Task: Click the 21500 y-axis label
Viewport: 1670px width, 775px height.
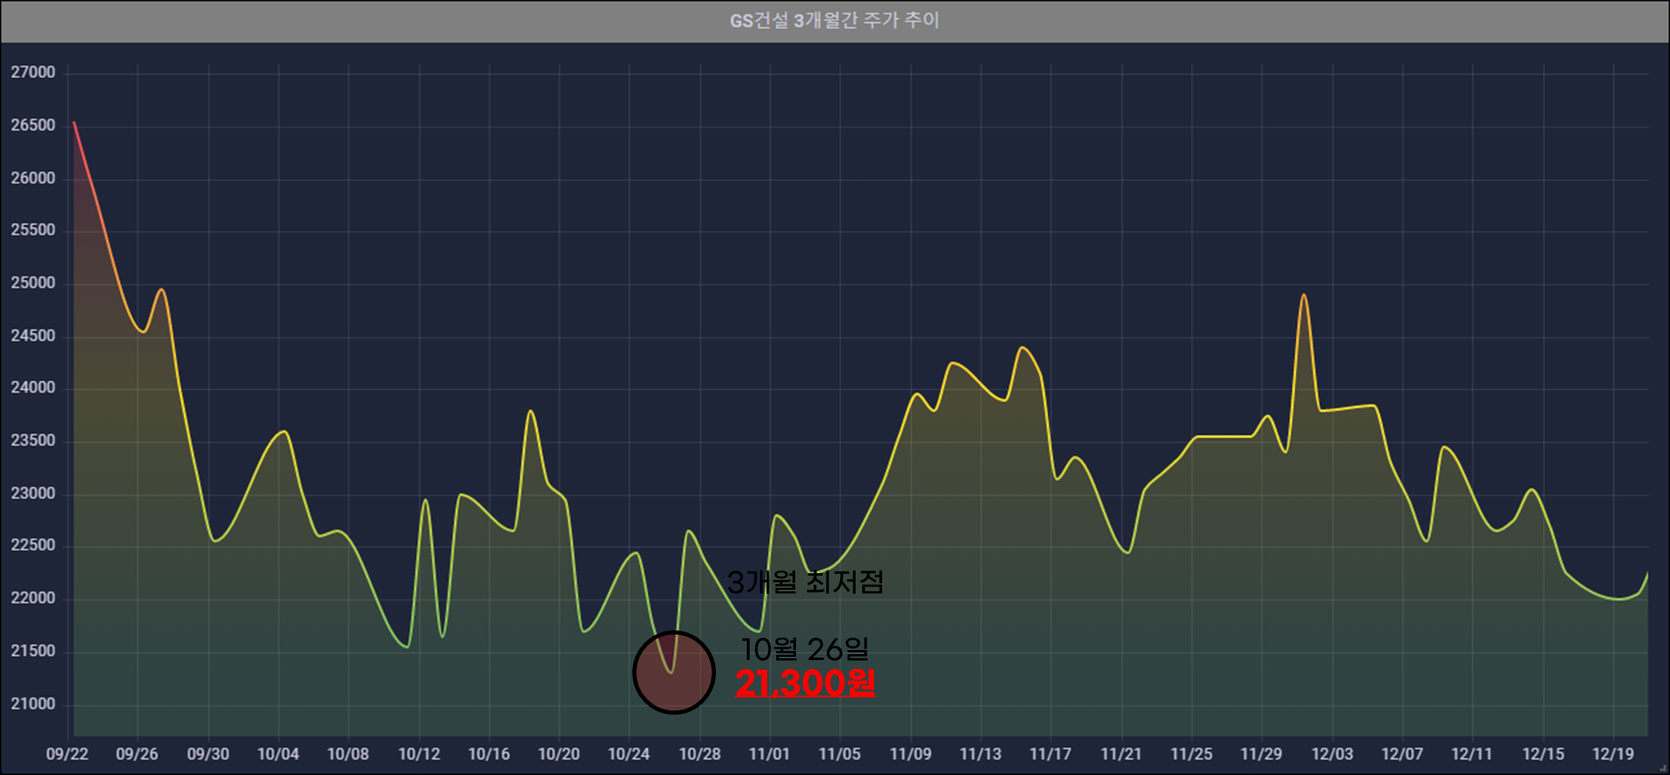Action: point(33,652)
